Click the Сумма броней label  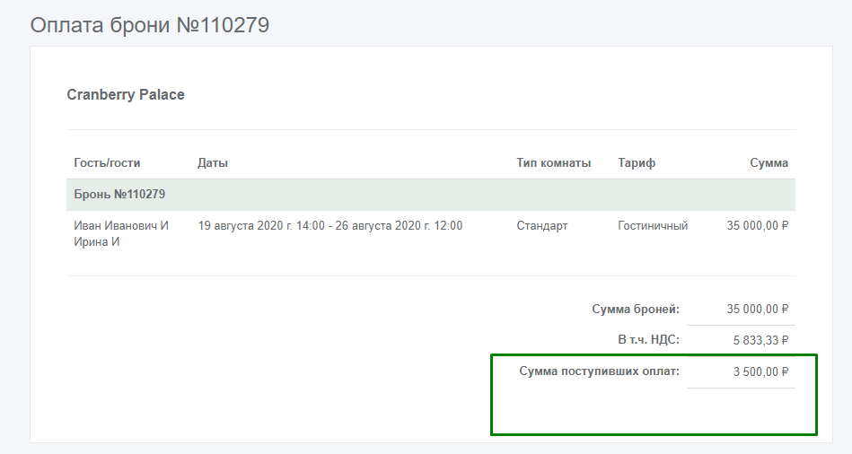tap(636, 310)
